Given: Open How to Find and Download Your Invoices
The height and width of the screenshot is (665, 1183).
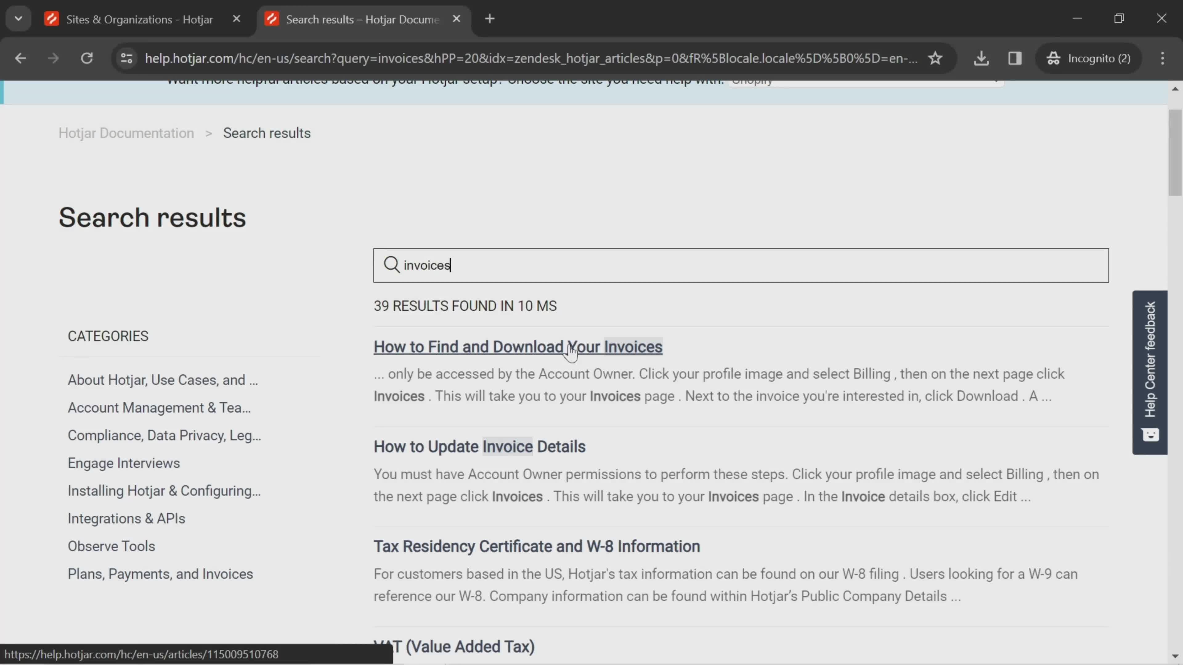Looking at the screenshot, I should click(x=518, y=347).
